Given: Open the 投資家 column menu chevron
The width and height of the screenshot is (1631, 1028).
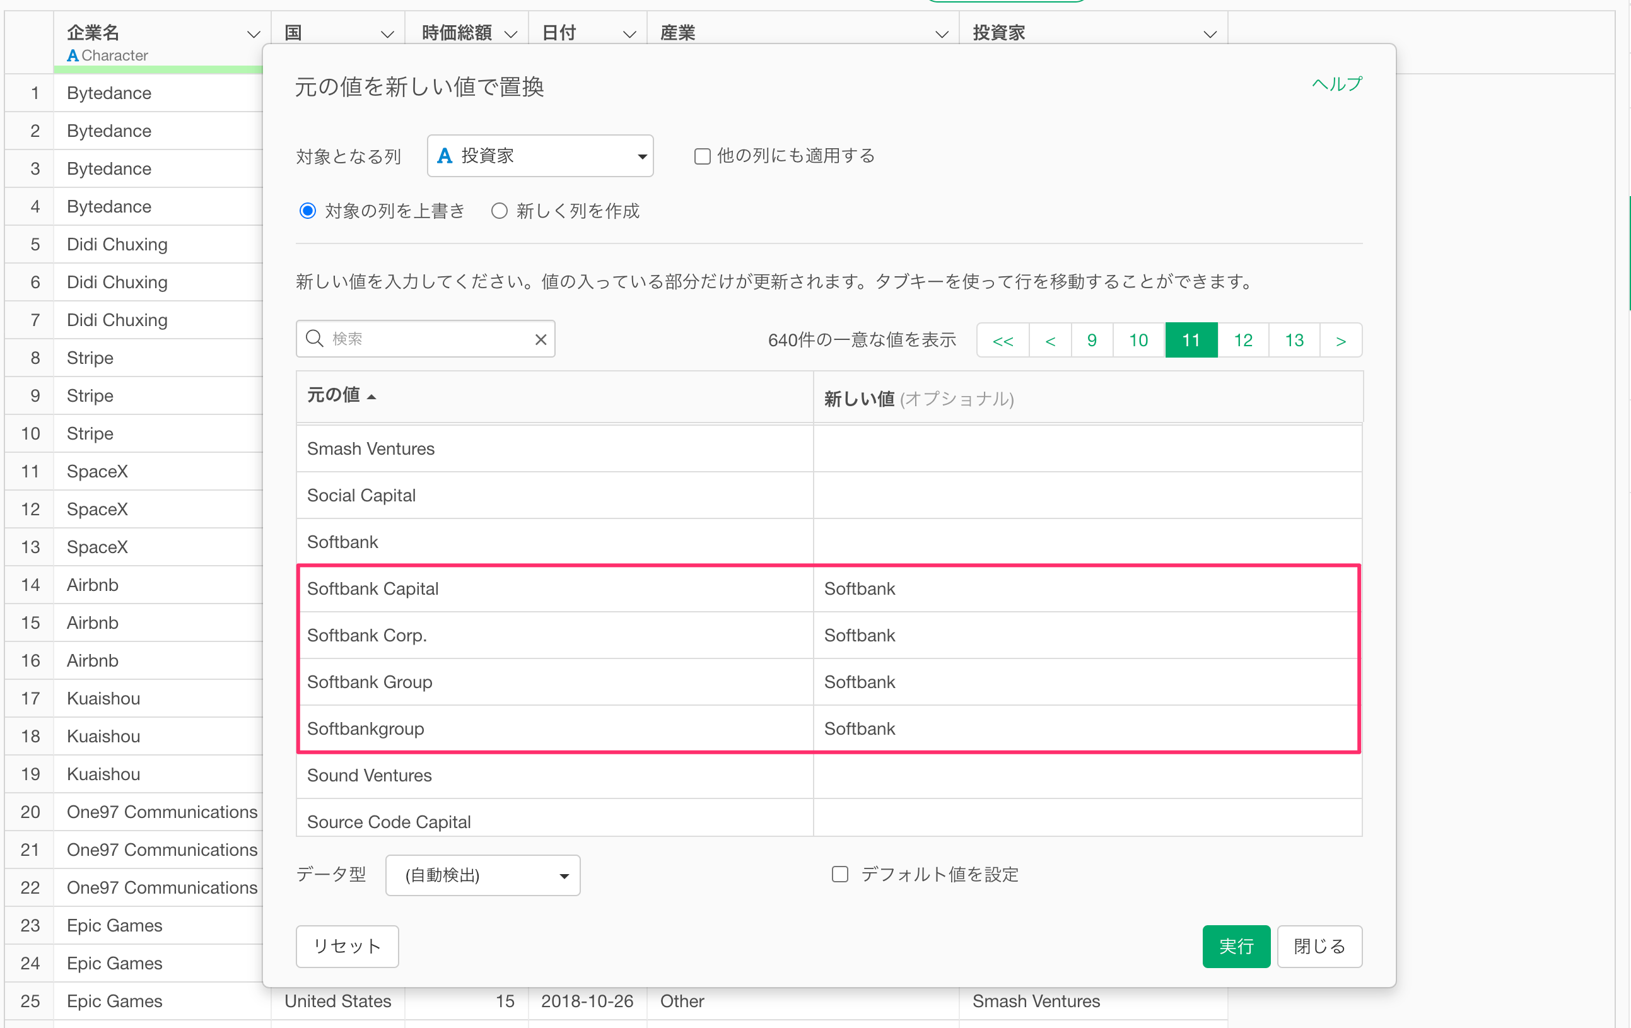Looking at the screenshot, I should point(1210,34).
